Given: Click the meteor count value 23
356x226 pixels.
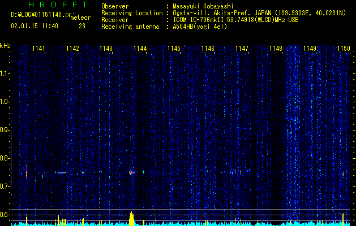Looking at the screenshot, I should (82, 26).
